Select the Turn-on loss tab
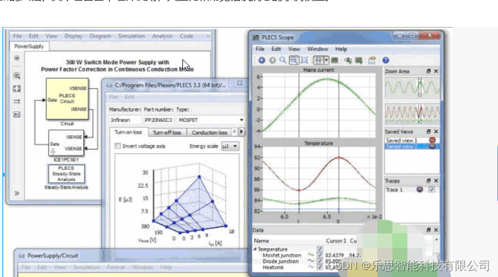Image resolution: width=498 pixels, height=277 pixels. click(x=128, y=132)
